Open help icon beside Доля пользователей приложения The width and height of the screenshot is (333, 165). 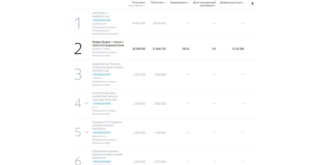(x=215, y=6)
